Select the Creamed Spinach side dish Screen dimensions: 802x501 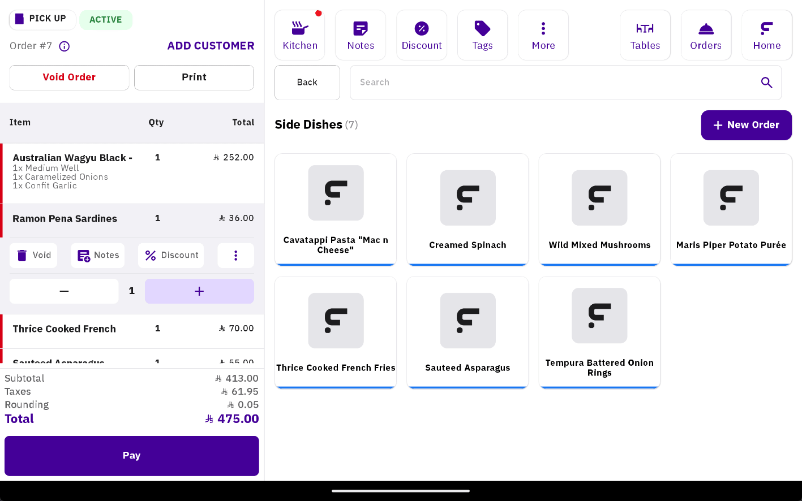(468, 209)
